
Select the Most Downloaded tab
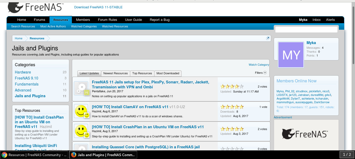pyautogui.click(x=168, y=73)
